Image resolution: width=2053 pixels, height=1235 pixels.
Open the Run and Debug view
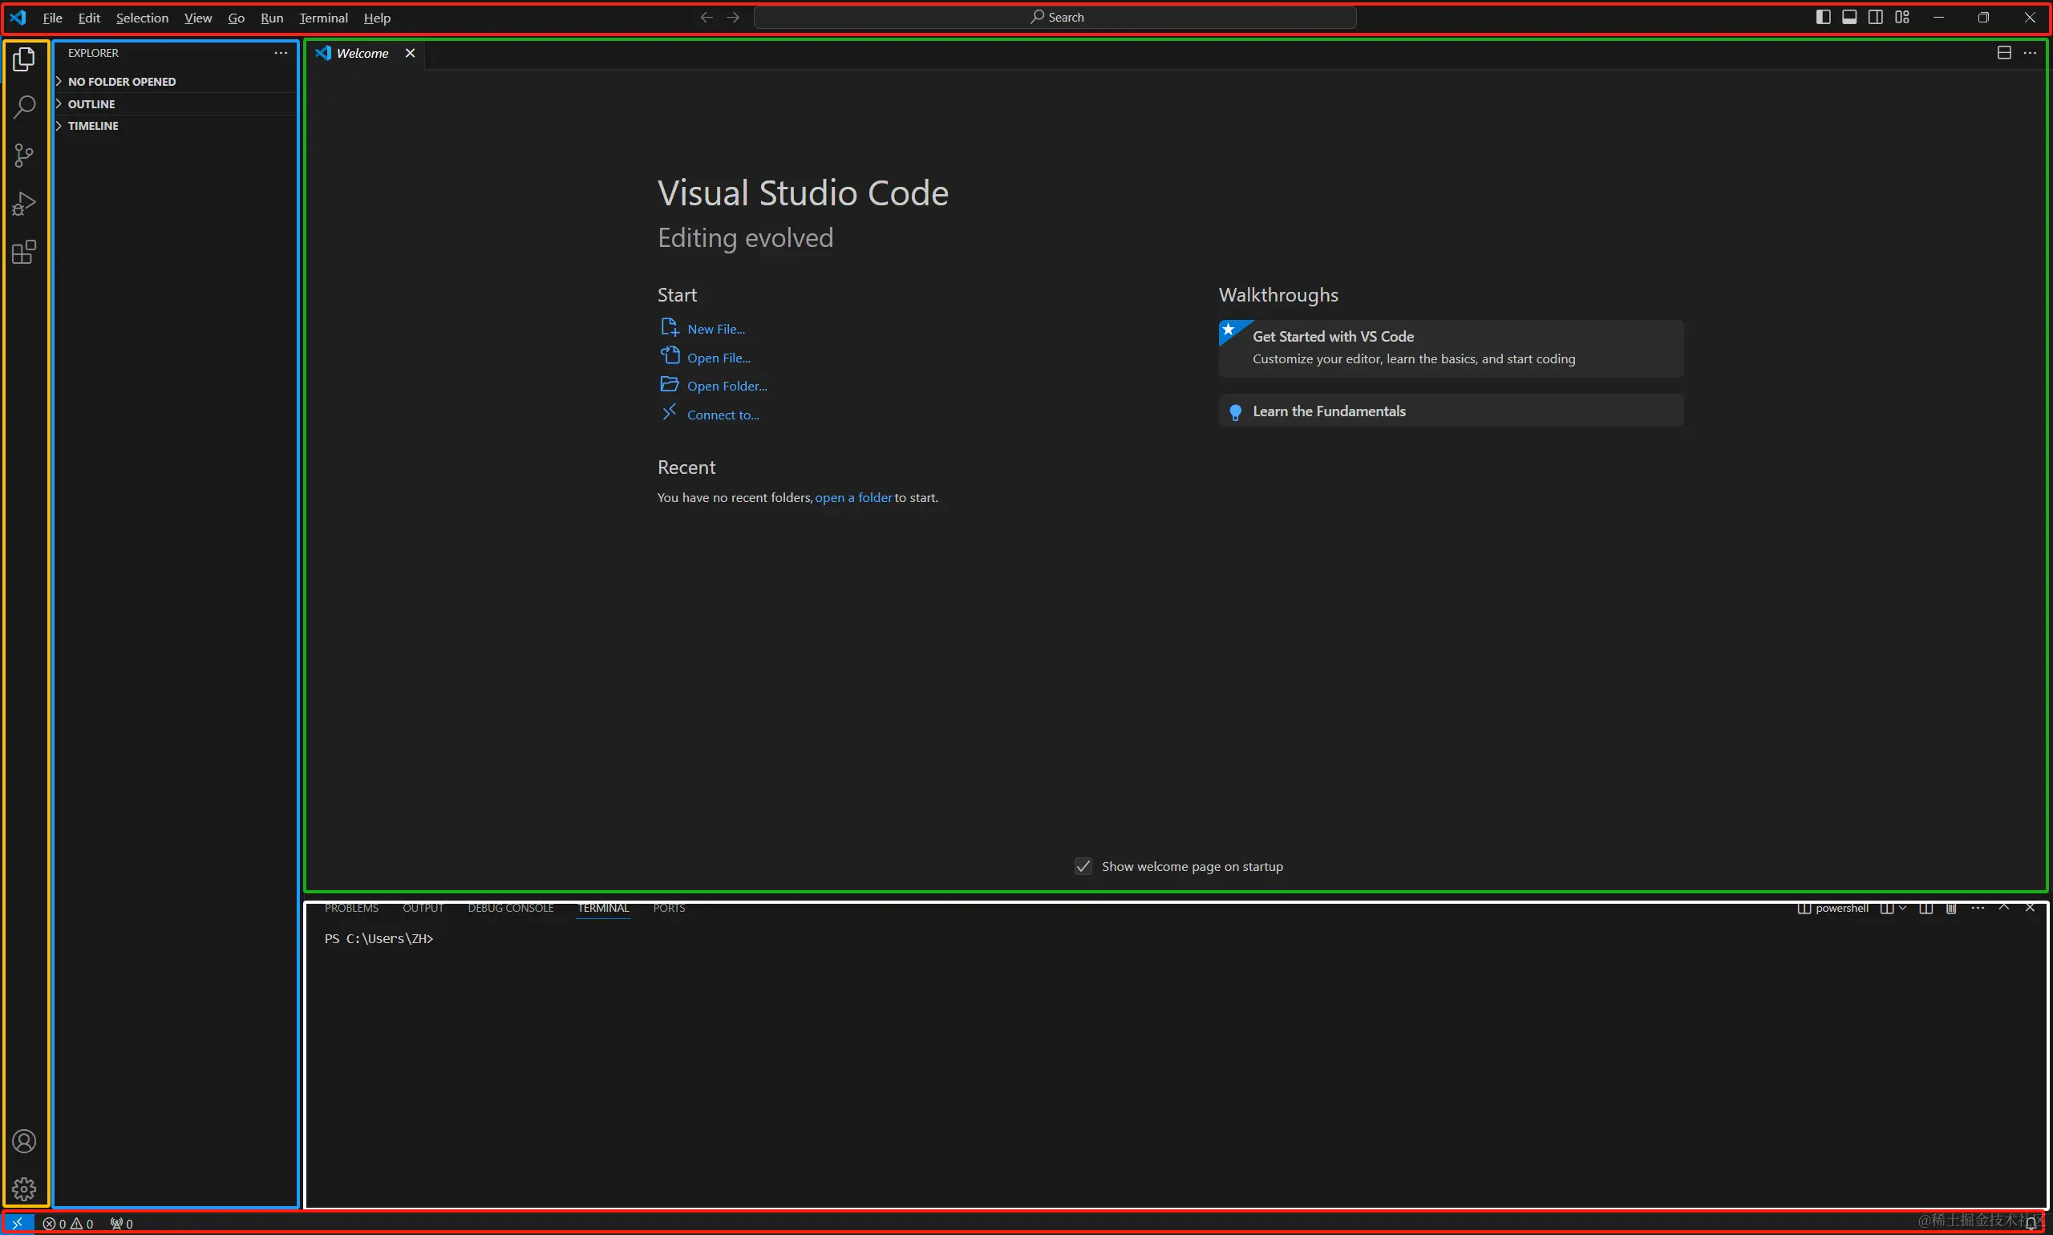tap(24, 204)
